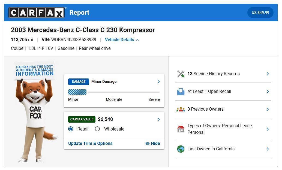This screenshot has height=170, width=282.
Task: Click the Minor Damage label
Action: (104, 81)
